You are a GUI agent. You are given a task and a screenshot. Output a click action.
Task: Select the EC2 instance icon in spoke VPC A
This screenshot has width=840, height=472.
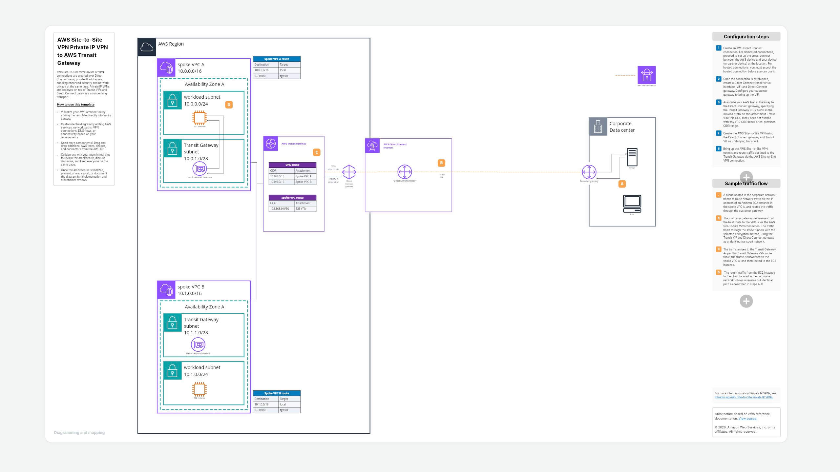(199, 118)
